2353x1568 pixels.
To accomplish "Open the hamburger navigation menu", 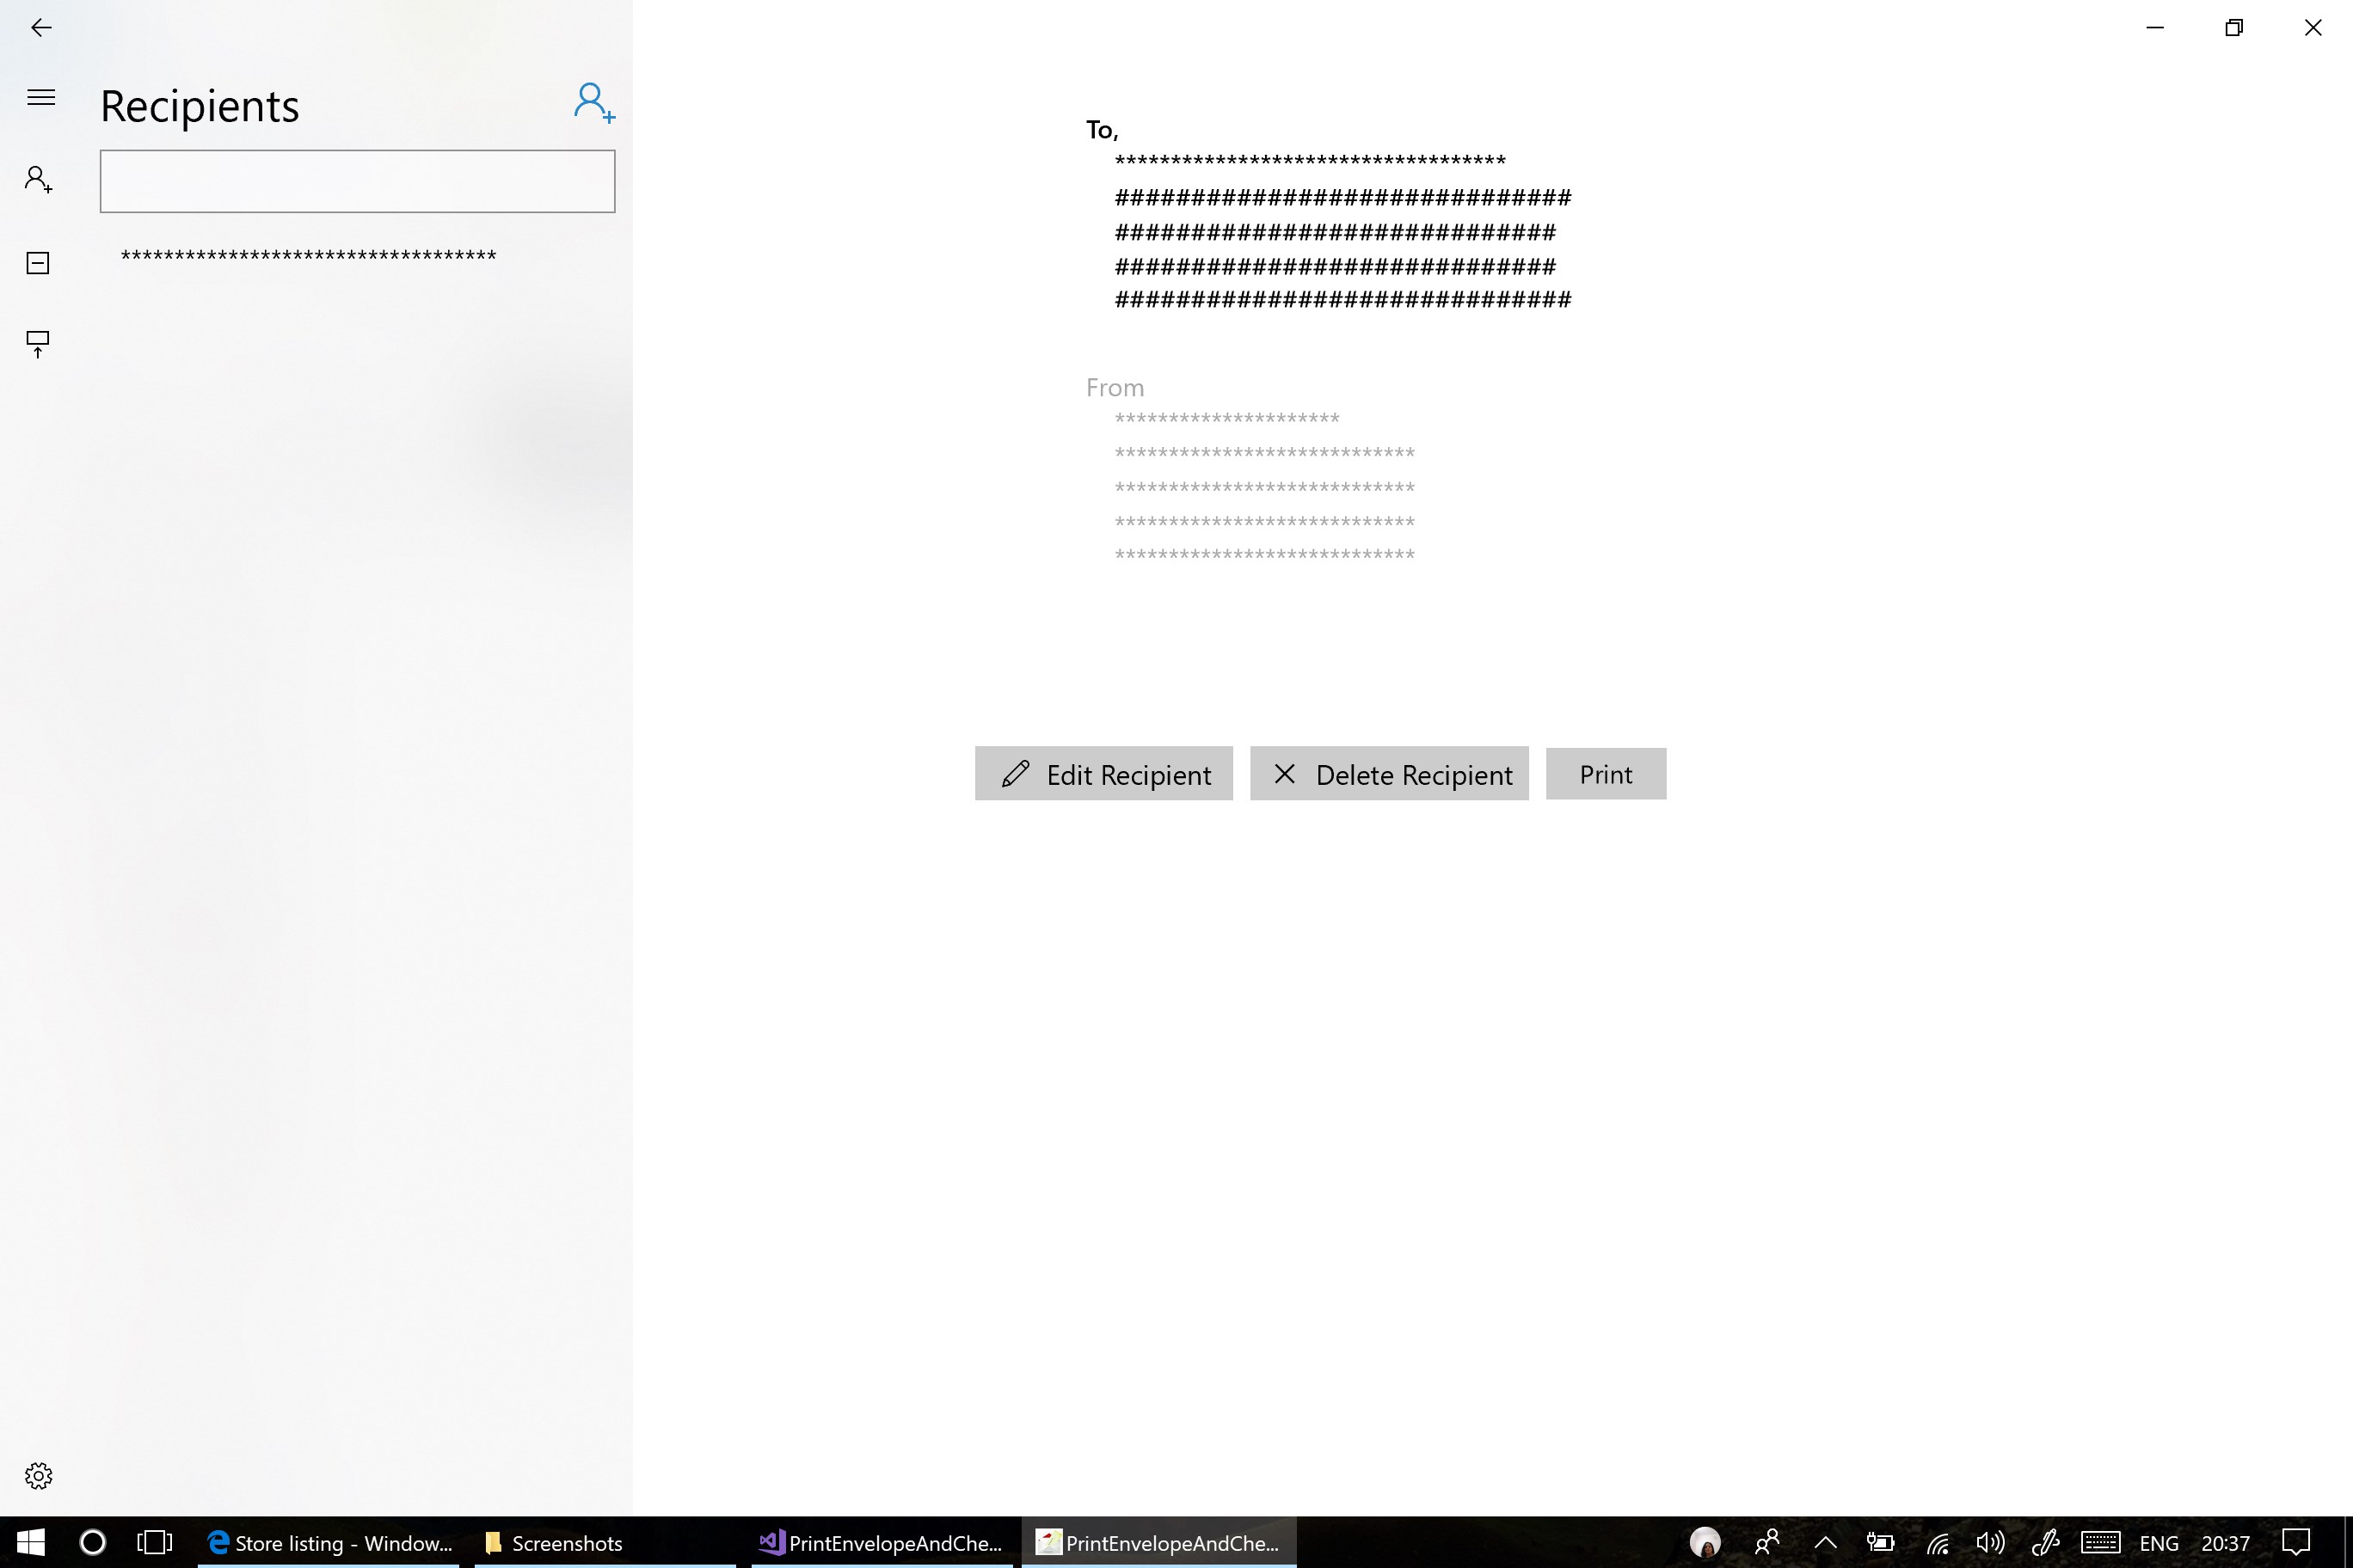I will (41, 97).
